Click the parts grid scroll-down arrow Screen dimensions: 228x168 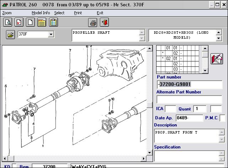205,71
